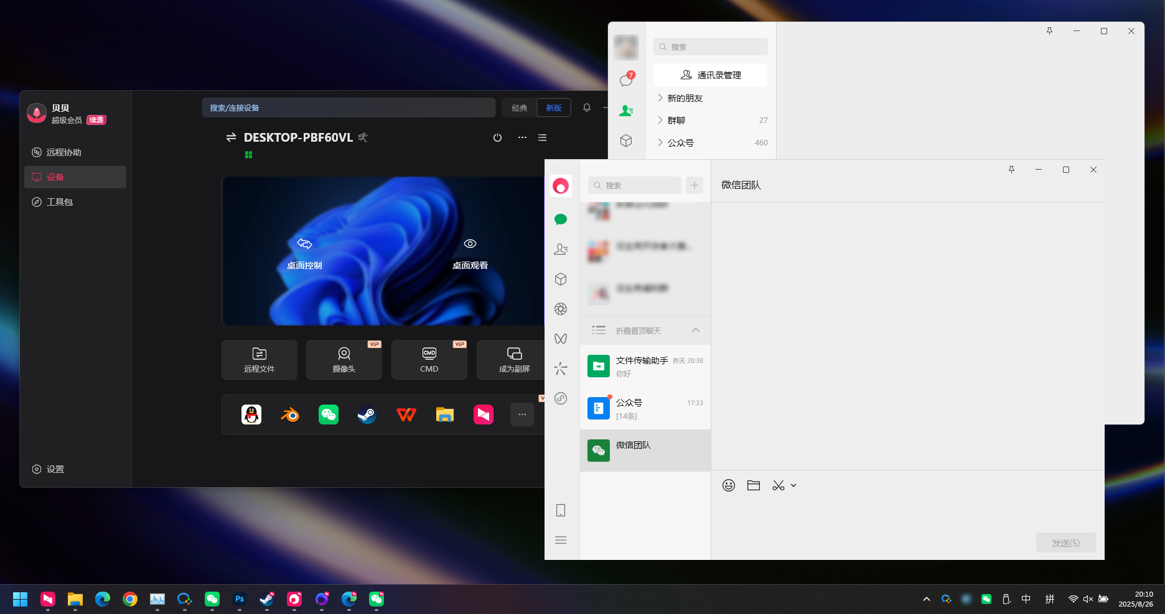Open the Photoshop icon on the taskbar
The height and width of the screenshot is (614, 1165).
pos(240,599)
